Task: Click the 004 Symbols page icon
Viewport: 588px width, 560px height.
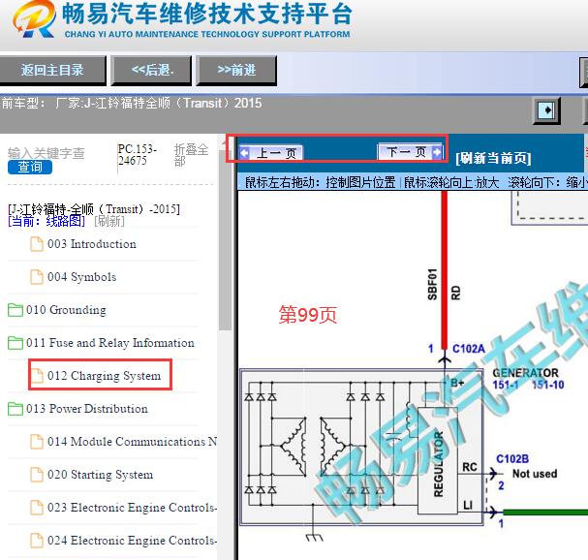Action: (37, 277)
